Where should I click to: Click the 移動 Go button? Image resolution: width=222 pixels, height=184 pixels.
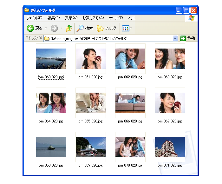pyautogui.click(x=188, y=38)
